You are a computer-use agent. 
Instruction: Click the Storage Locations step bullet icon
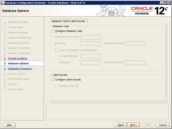pos(5,58)
